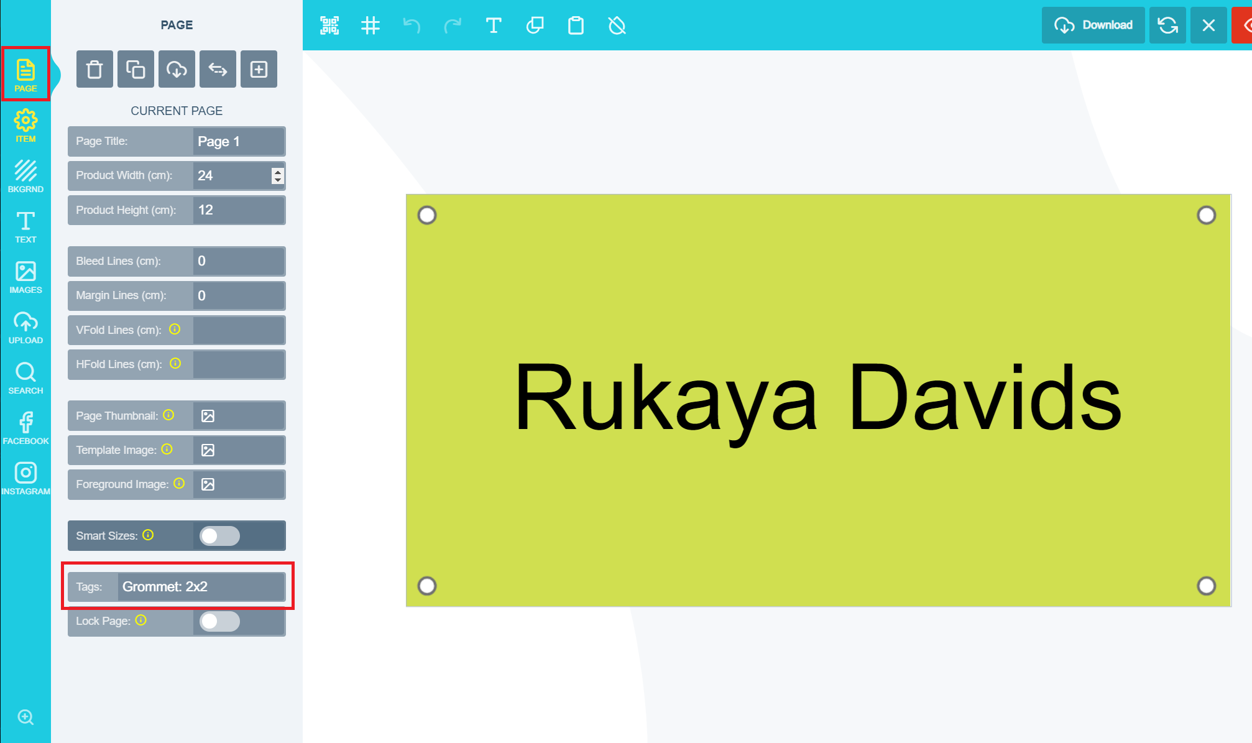
Task: Add a new page with plus icon
Action: [259, 69]
